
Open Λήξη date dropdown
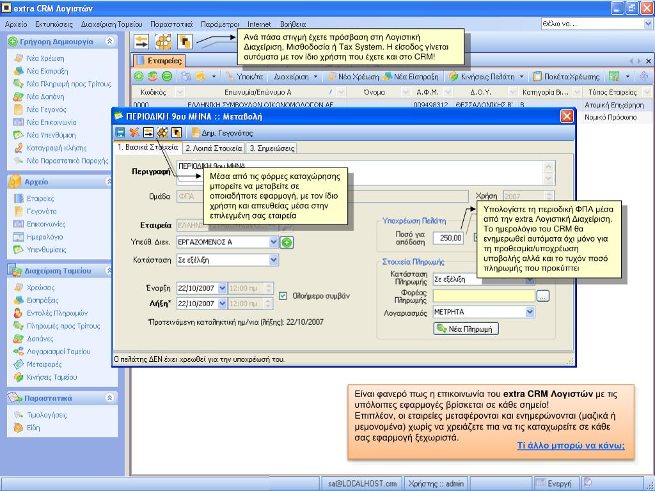(222, 304)
